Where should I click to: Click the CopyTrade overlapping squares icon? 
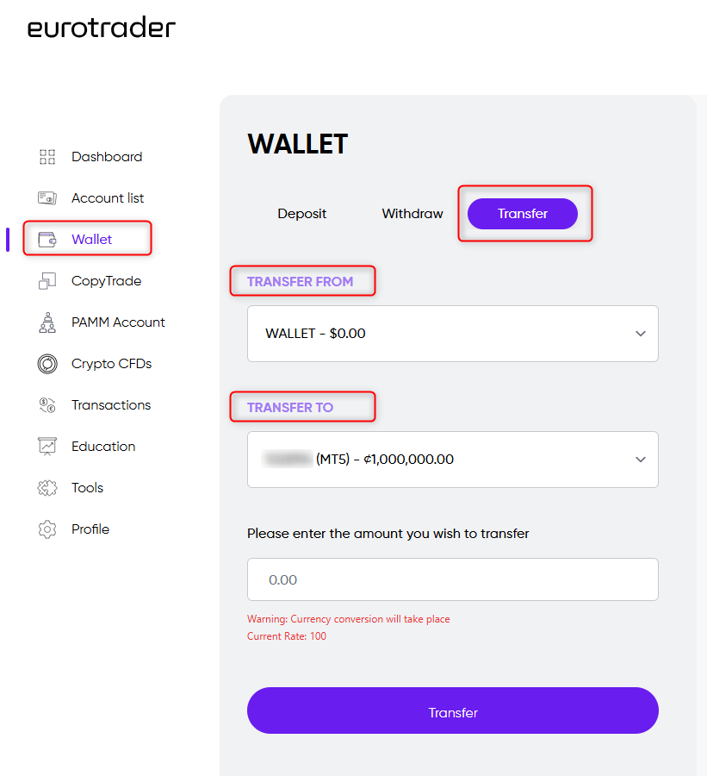[47, 281]
